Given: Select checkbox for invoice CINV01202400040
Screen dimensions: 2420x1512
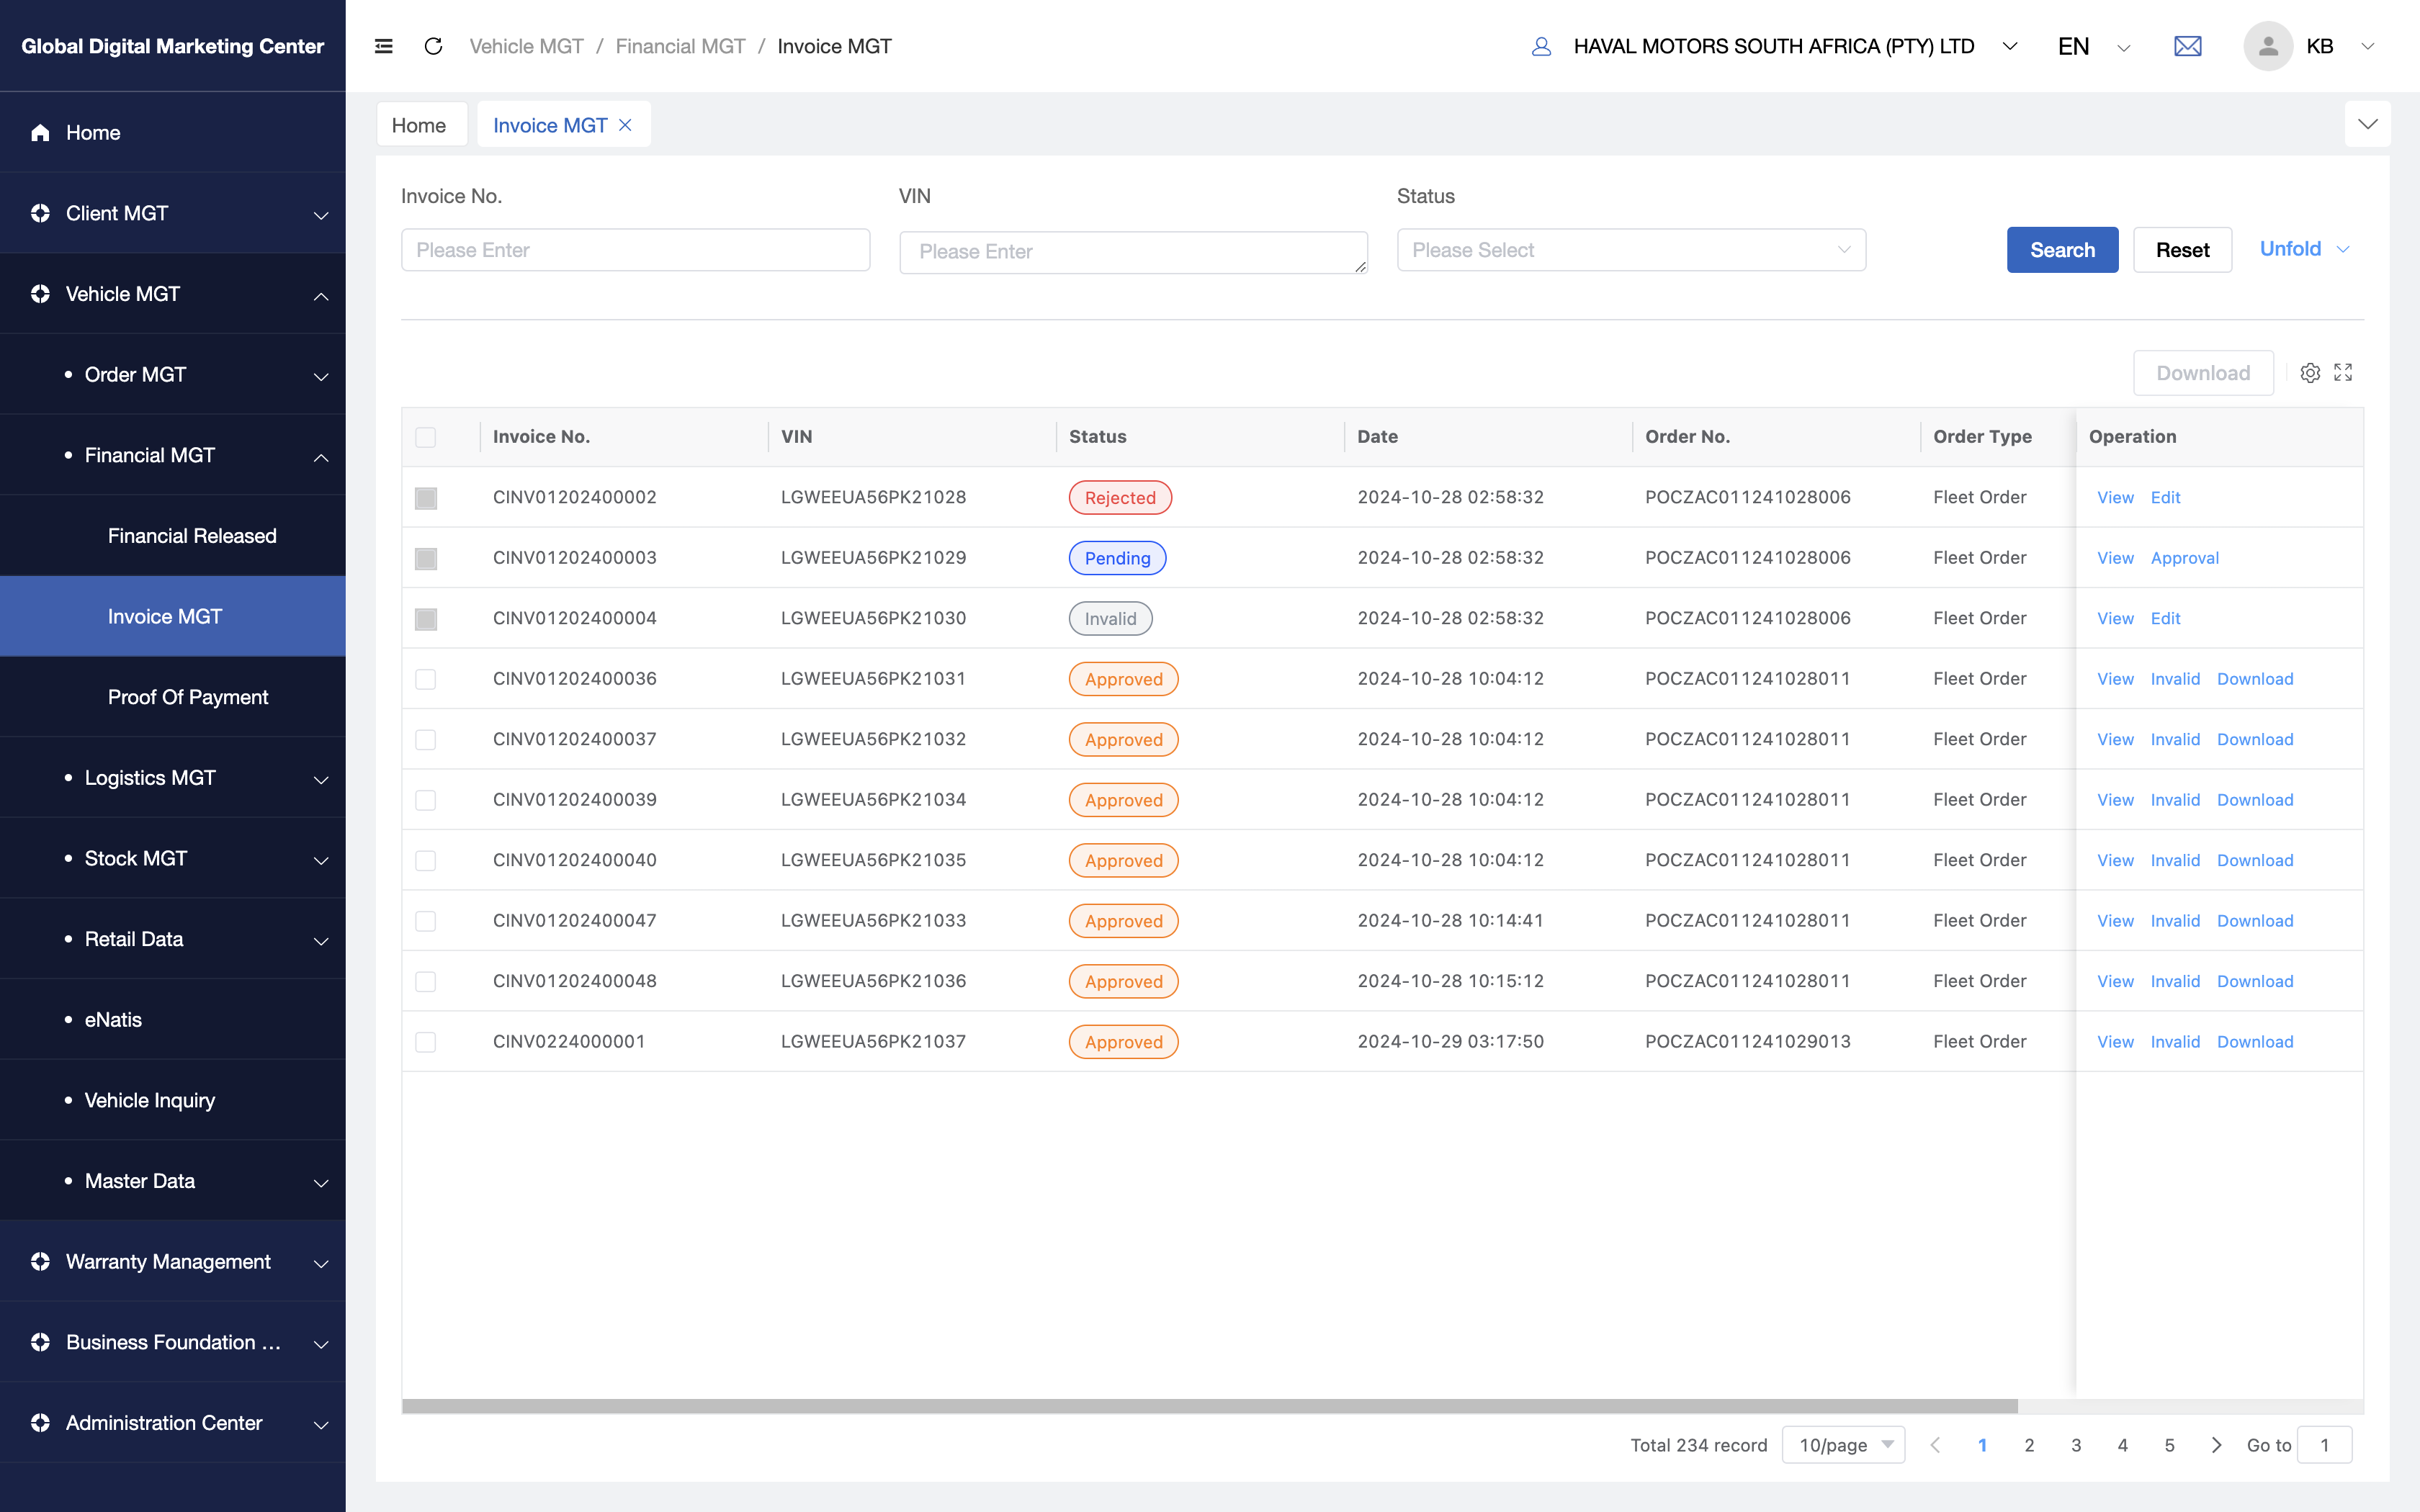Looking at the screenshot, I should [x=426, y=861].
